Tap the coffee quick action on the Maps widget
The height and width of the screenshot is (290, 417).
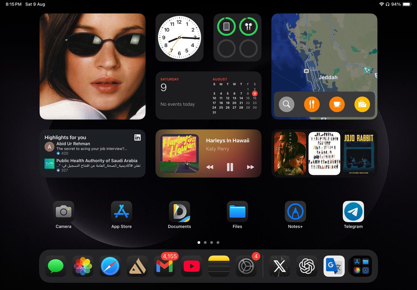[337, 104]
